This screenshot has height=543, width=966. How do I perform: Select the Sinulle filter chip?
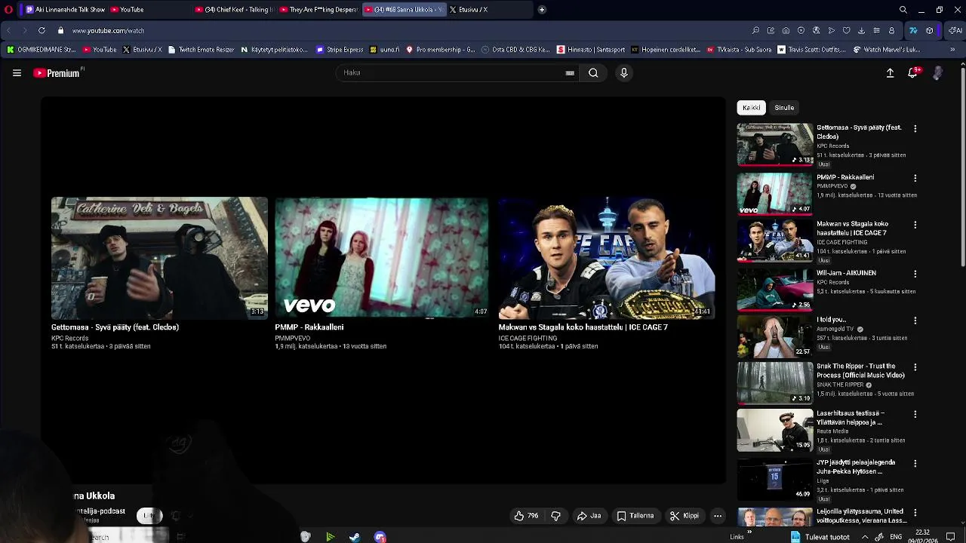tap(784, 108)
